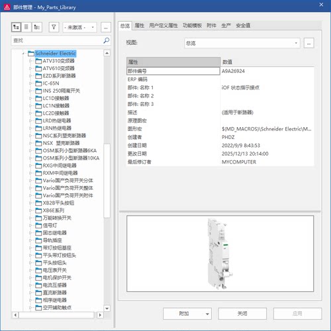Click the Vario国产负荷开关附件 folder icon
Image resolution: width=331 pixels, height=331 pixels.
tap(38, 195)
